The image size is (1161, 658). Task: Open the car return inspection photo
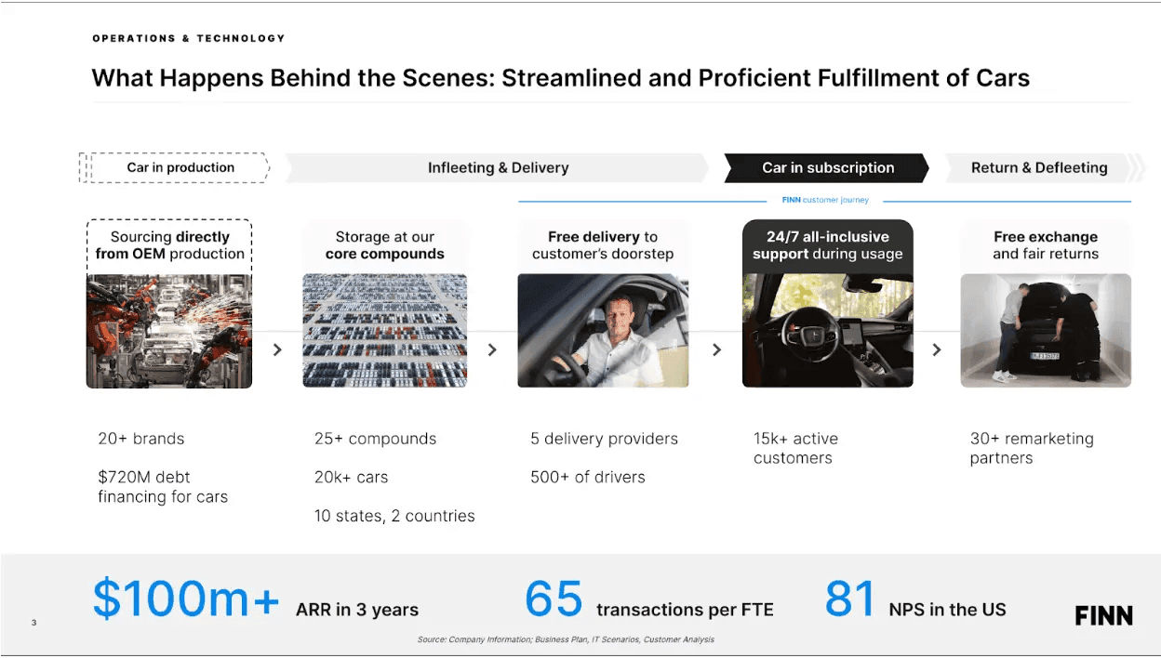tap(1046, 331)
